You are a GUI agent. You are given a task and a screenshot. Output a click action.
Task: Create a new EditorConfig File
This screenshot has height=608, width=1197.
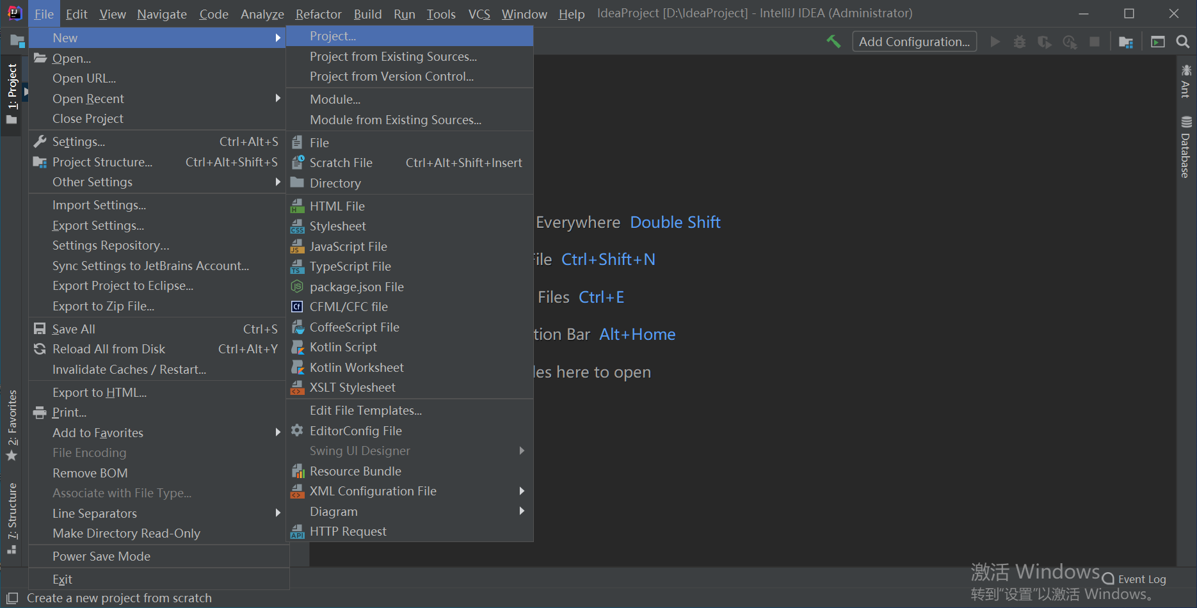tap(410, 431)
